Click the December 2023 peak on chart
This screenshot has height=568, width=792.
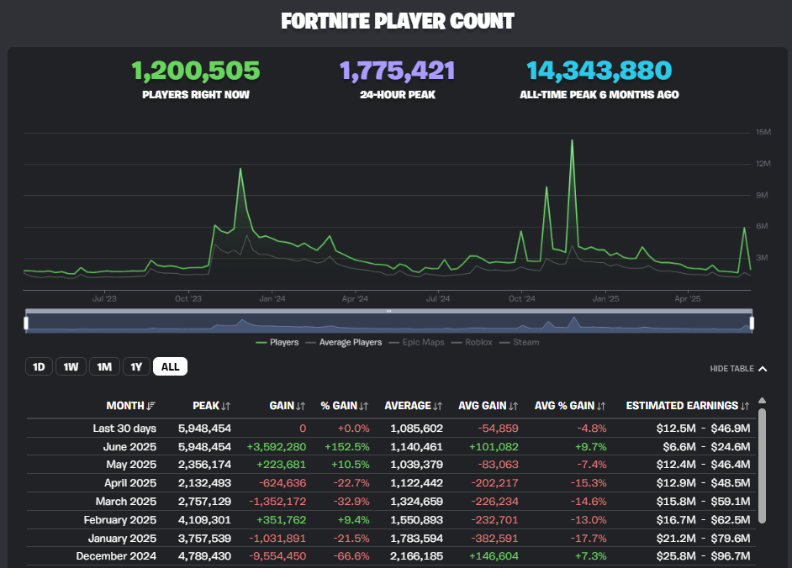[x=240, y=169]
